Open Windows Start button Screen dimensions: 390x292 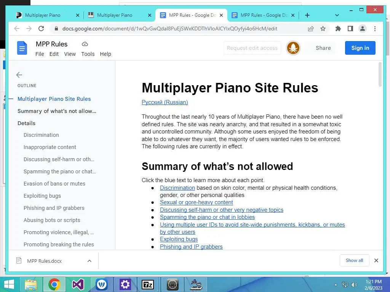point(9,284)
